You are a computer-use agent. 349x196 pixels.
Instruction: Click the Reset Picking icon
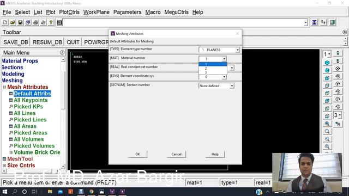pyautogui.click(x=323, y=22)
